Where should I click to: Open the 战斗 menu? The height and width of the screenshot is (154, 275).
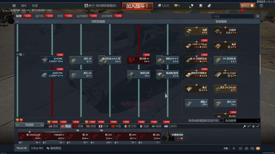pos(24,6)
